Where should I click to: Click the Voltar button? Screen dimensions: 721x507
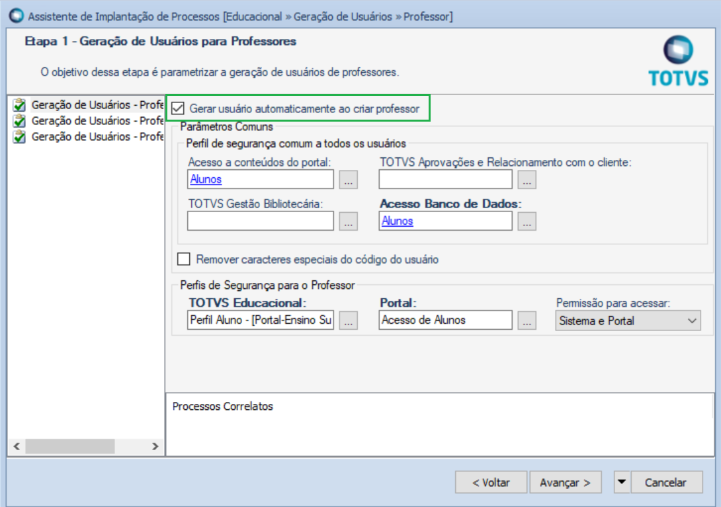[x=491, y=482]
